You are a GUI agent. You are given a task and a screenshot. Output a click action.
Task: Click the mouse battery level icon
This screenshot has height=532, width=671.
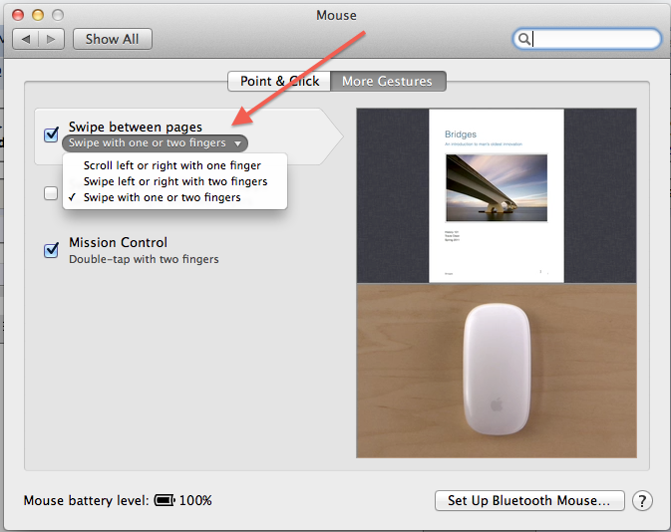coord(165,500)
